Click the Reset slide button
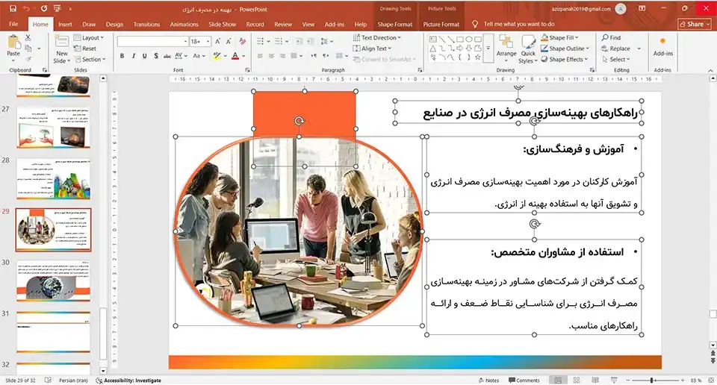Image resolution: width=717 pixels, height=385 pixels. 85,48
